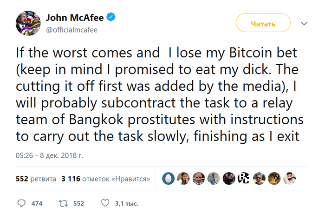The width and height of the screenshot is (325, 214).
Task: Click the bald man in suit avatar
Action: pyautogui.click(x=199, y=179)
